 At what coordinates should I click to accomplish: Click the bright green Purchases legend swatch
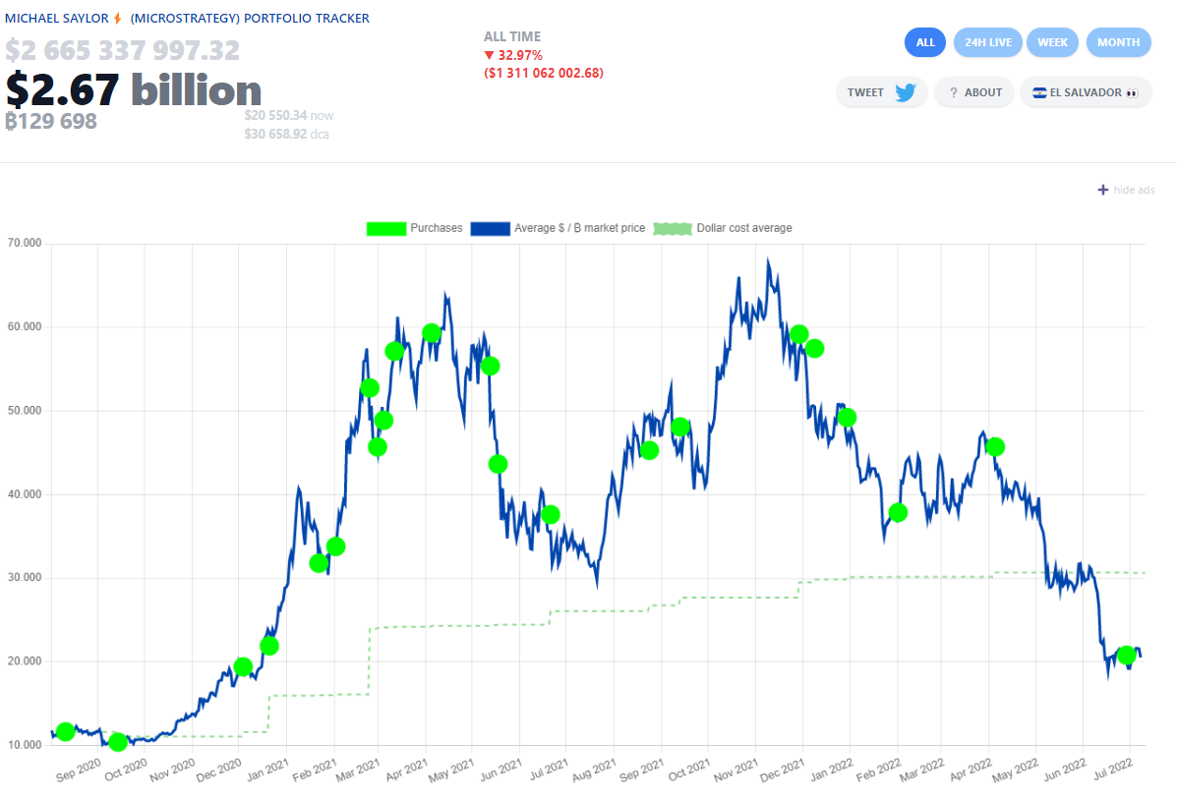point(385,228)
